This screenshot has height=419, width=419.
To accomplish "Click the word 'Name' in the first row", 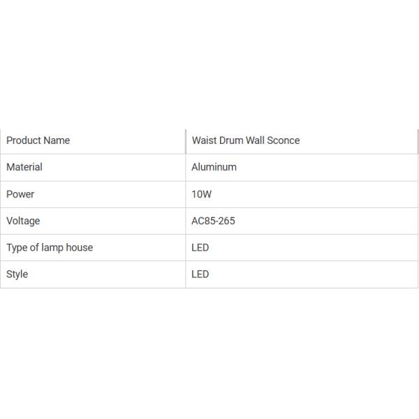I will pos(57,140).
